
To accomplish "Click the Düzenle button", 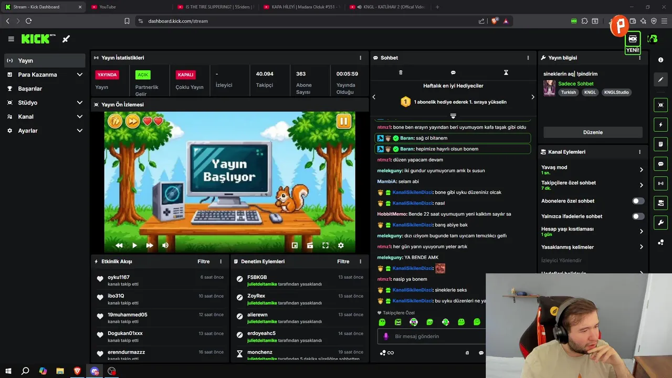I will click(593, 132).
